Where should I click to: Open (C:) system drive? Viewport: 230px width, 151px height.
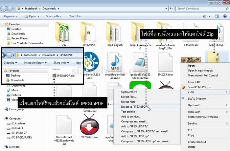click(16, 123)
